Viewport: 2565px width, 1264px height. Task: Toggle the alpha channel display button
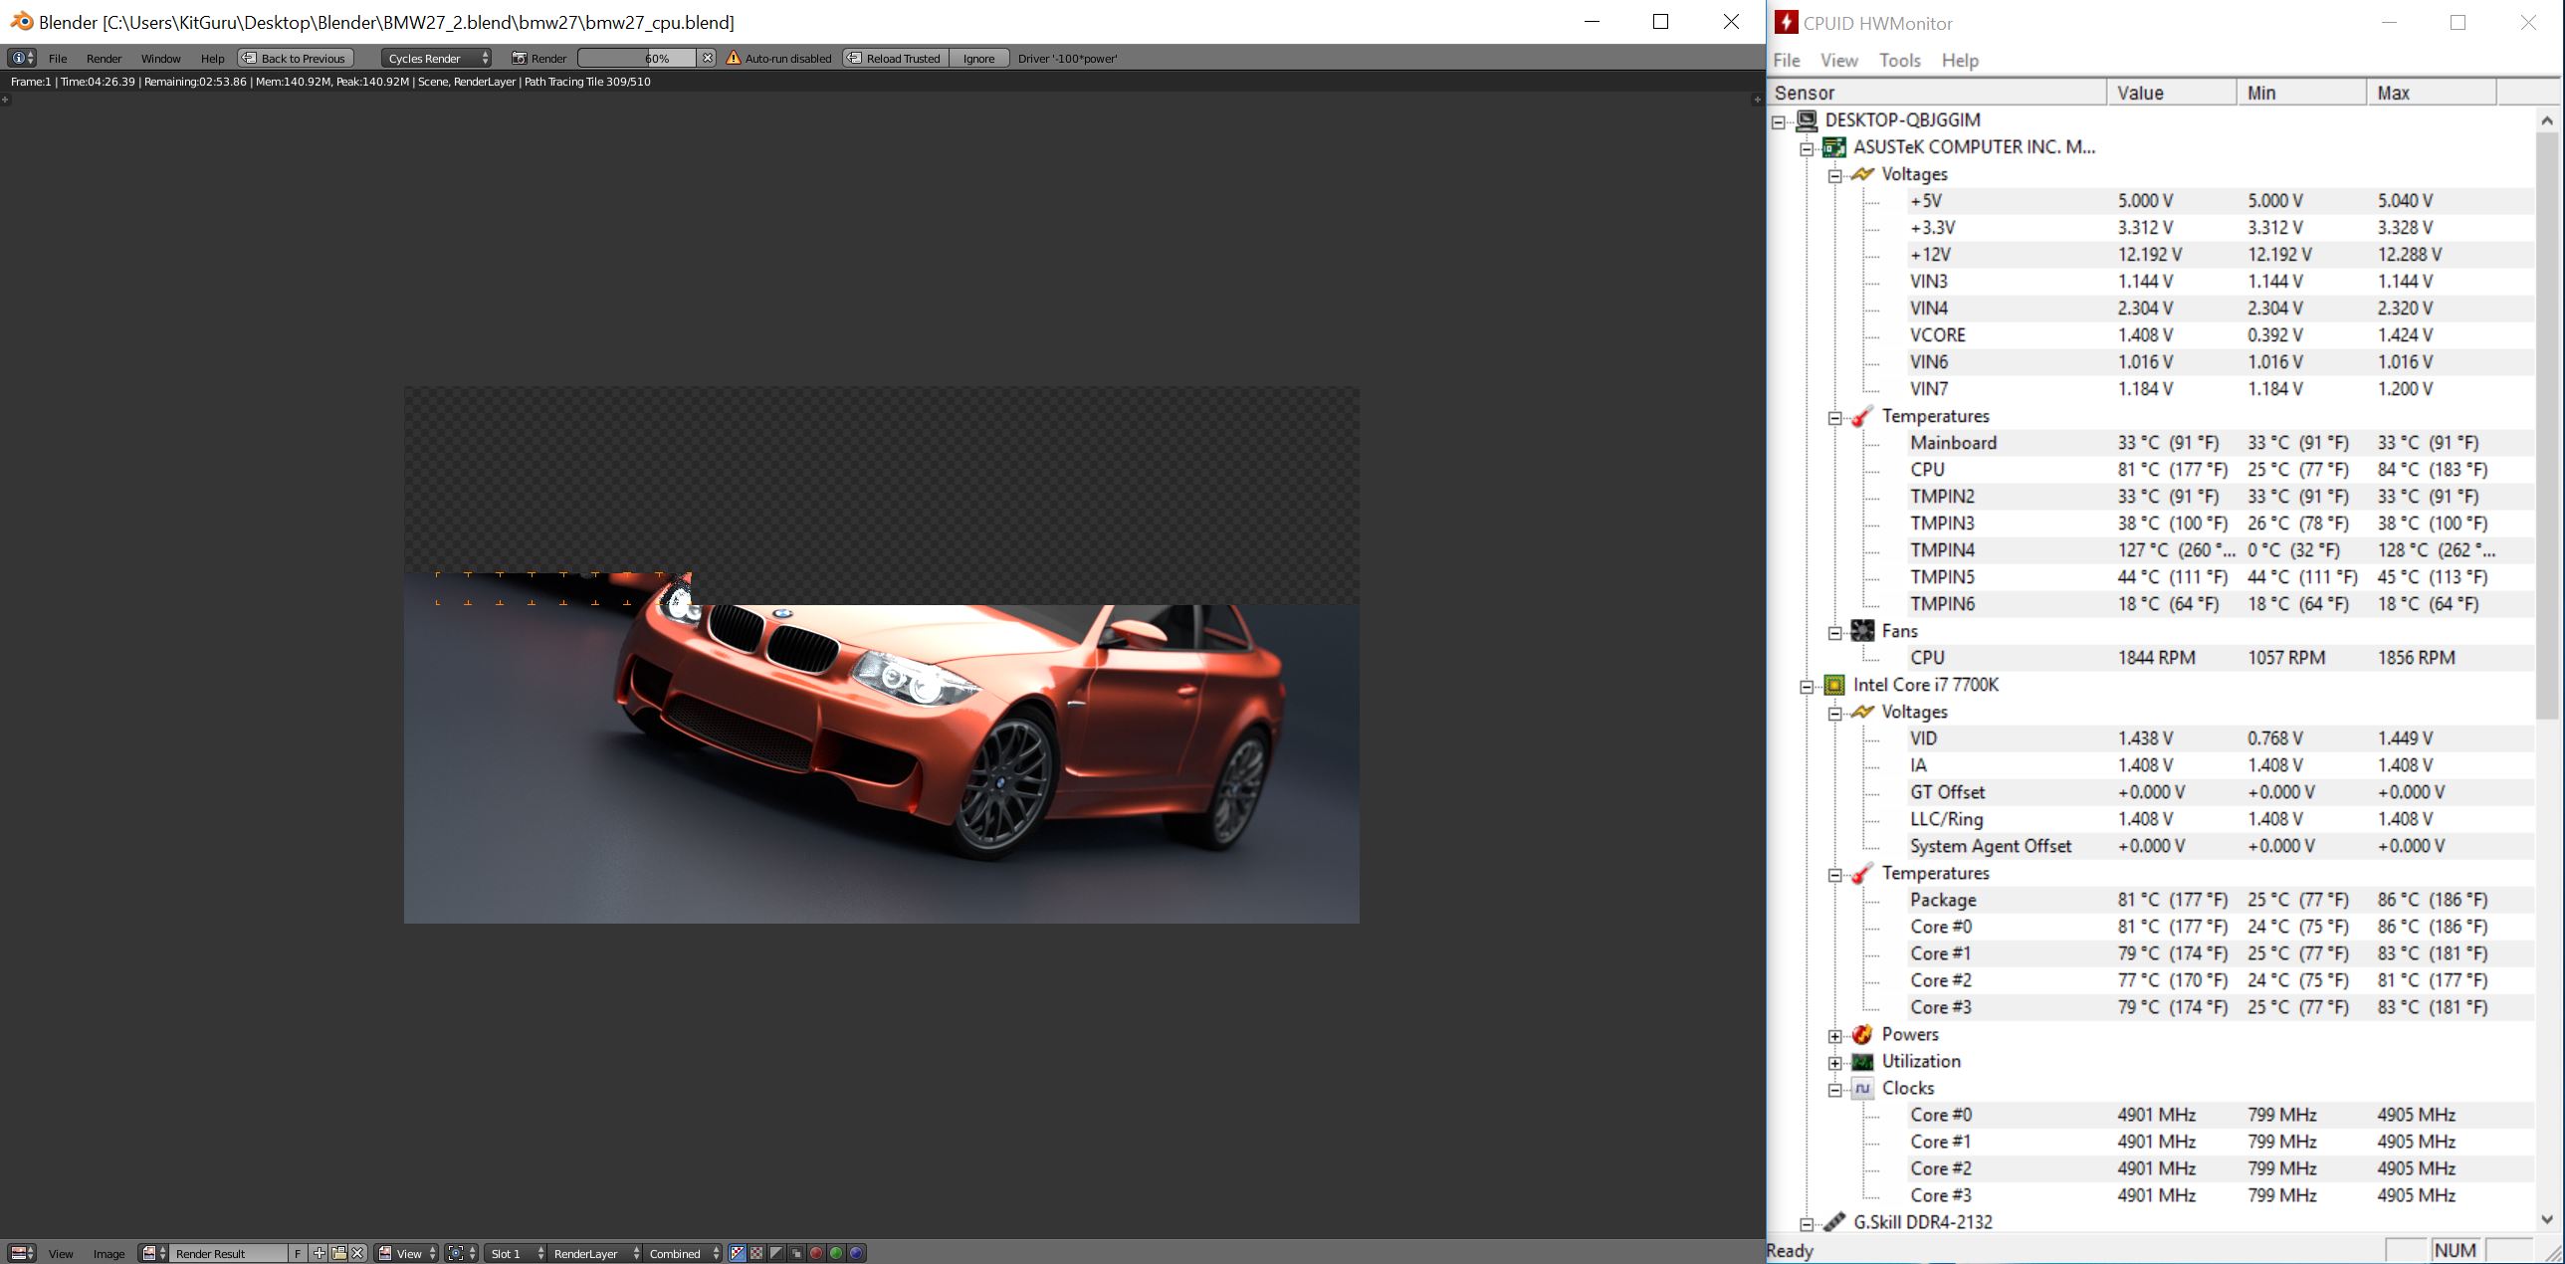click(776, 1253)
